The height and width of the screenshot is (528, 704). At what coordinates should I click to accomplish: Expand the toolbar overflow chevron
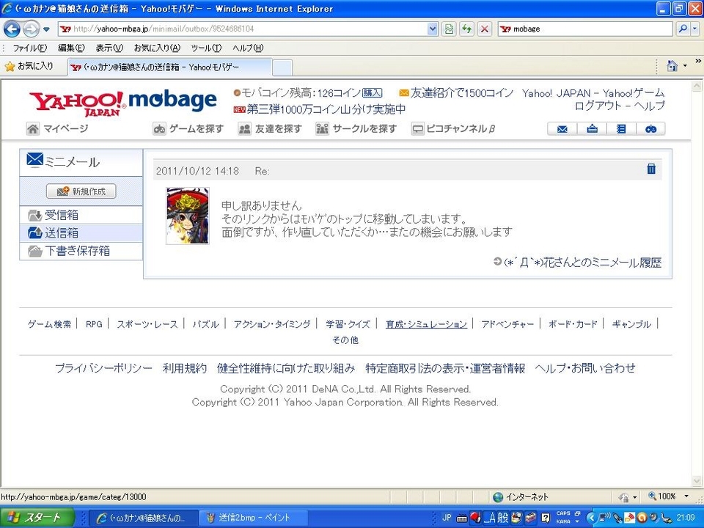[698, 62]
